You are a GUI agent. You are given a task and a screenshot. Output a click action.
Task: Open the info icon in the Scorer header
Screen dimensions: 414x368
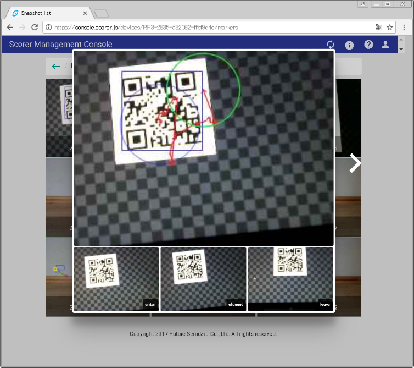point(349,45)
